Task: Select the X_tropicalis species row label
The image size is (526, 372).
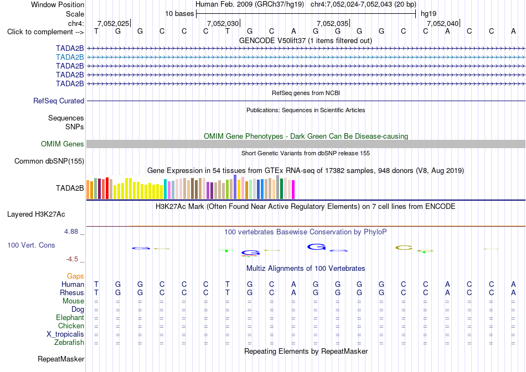Action: coord(65,334)
